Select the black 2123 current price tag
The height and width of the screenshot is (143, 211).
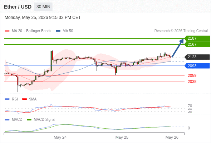click(197, 57)
